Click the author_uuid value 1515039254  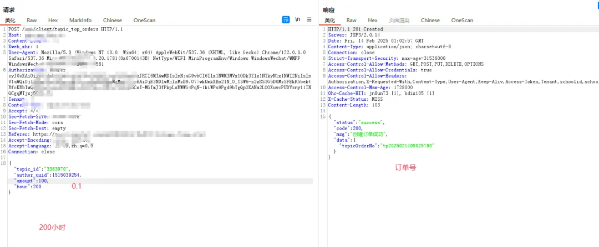tap(67, 175)
